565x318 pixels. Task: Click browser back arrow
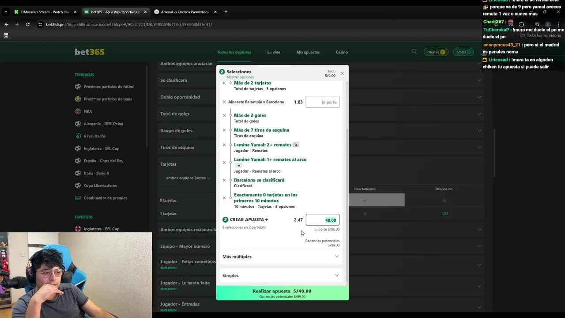click(x=6, y=24)
